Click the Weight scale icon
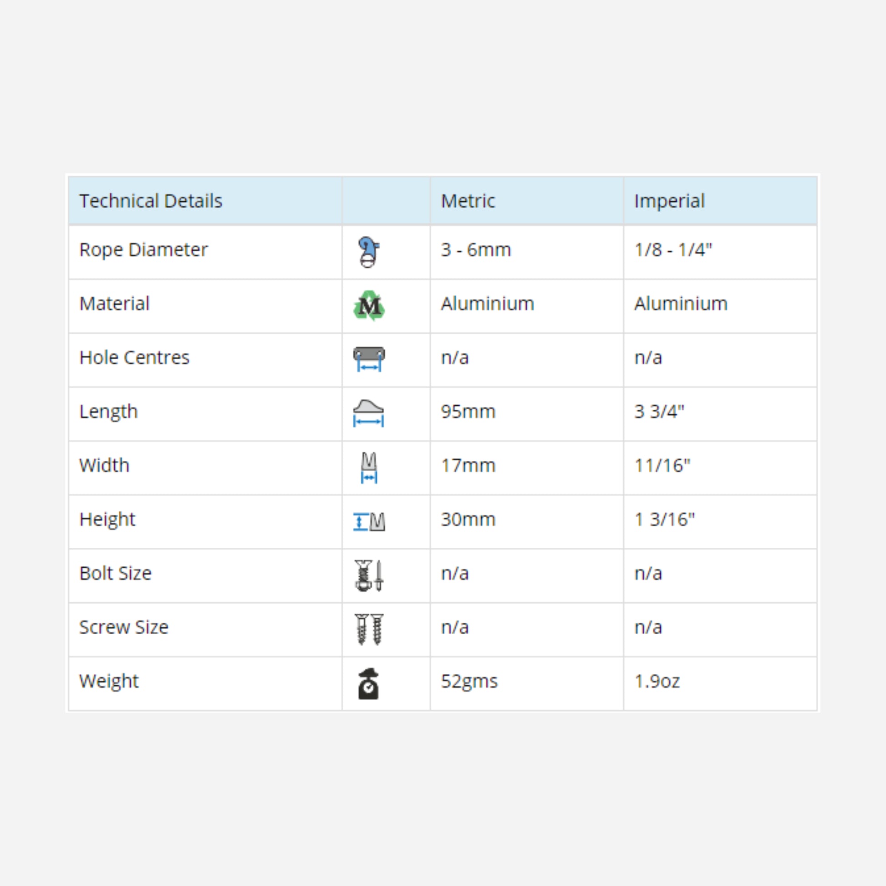 (x=368, y=683)
